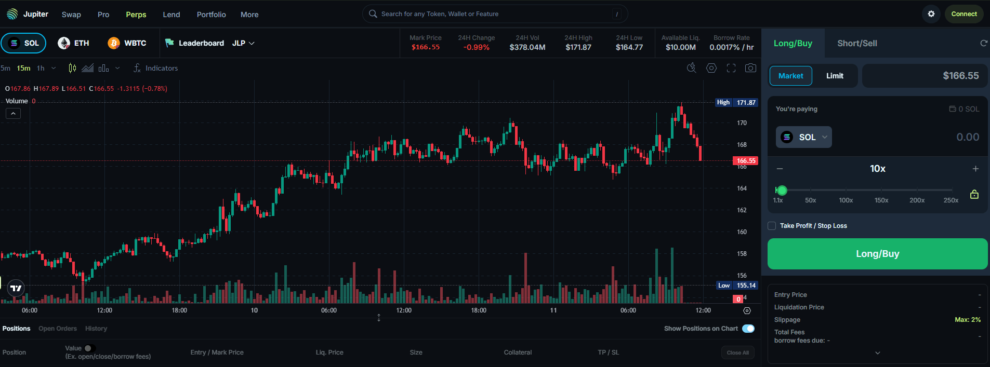
Task: Open settings gear in top bar
Action: (x=931, y=14)
